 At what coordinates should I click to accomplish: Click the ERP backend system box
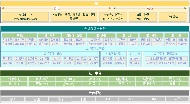13,100
